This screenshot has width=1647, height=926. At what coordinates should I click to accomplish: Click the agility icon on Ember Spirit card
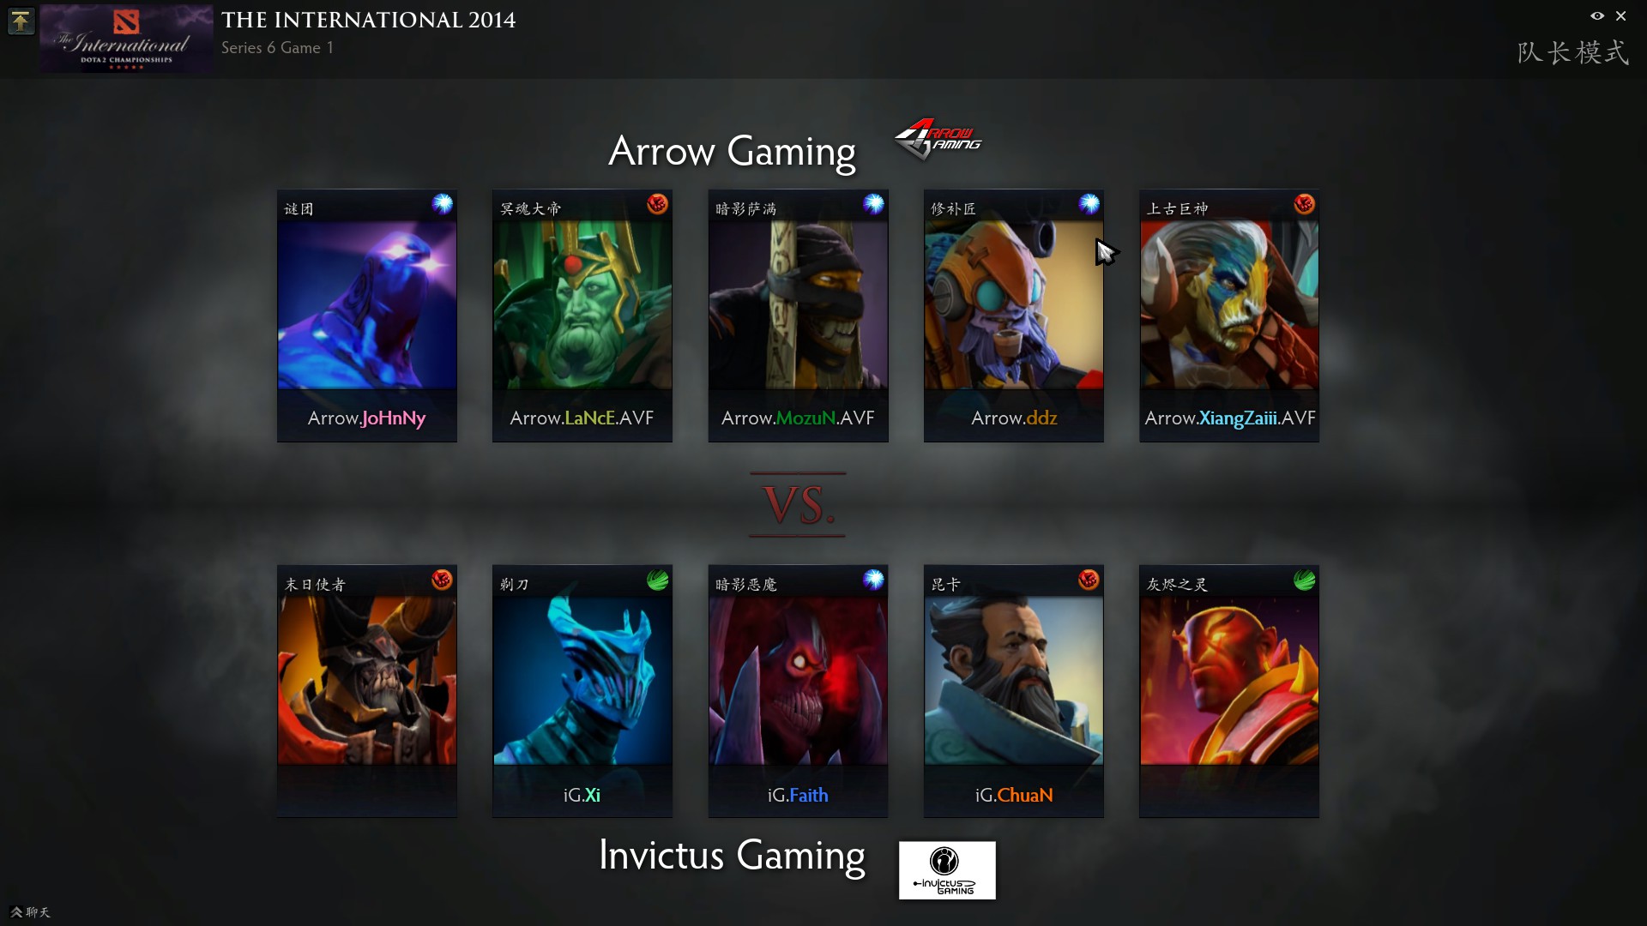[1305, 580]
